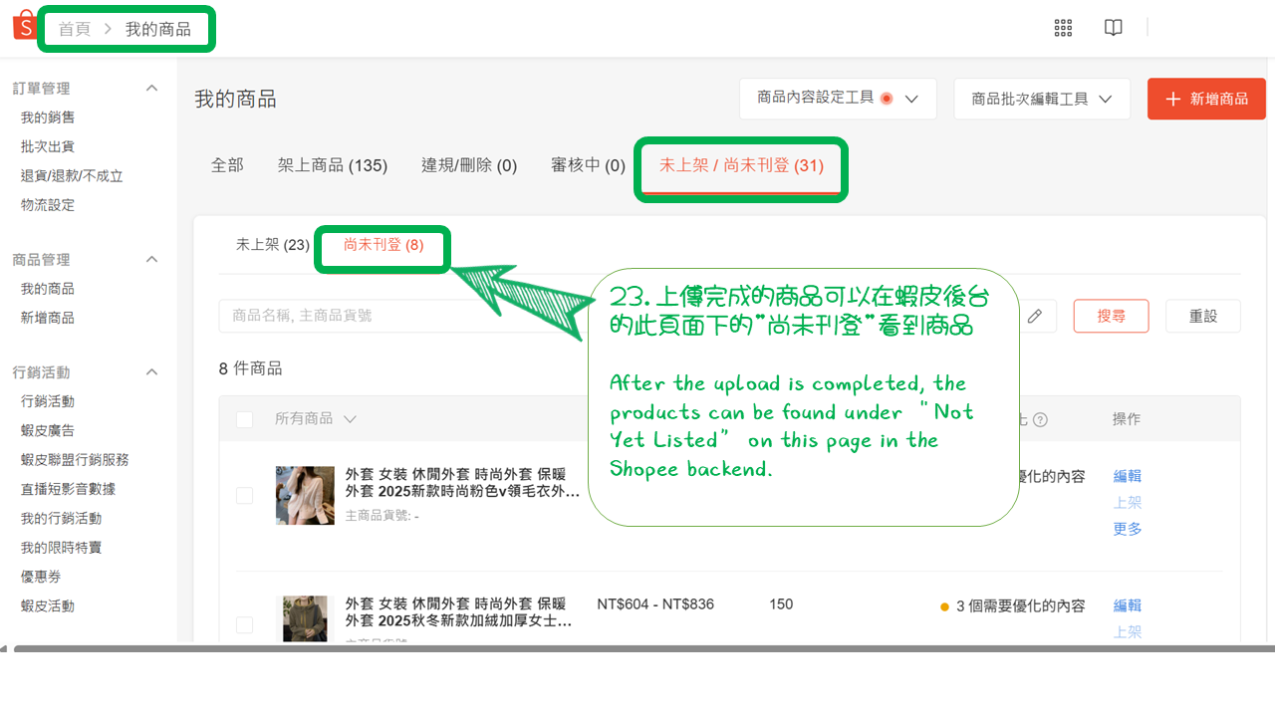The image size is (1275, 717).
Task: Open the apps grid icon in header
Action: 1063,28
